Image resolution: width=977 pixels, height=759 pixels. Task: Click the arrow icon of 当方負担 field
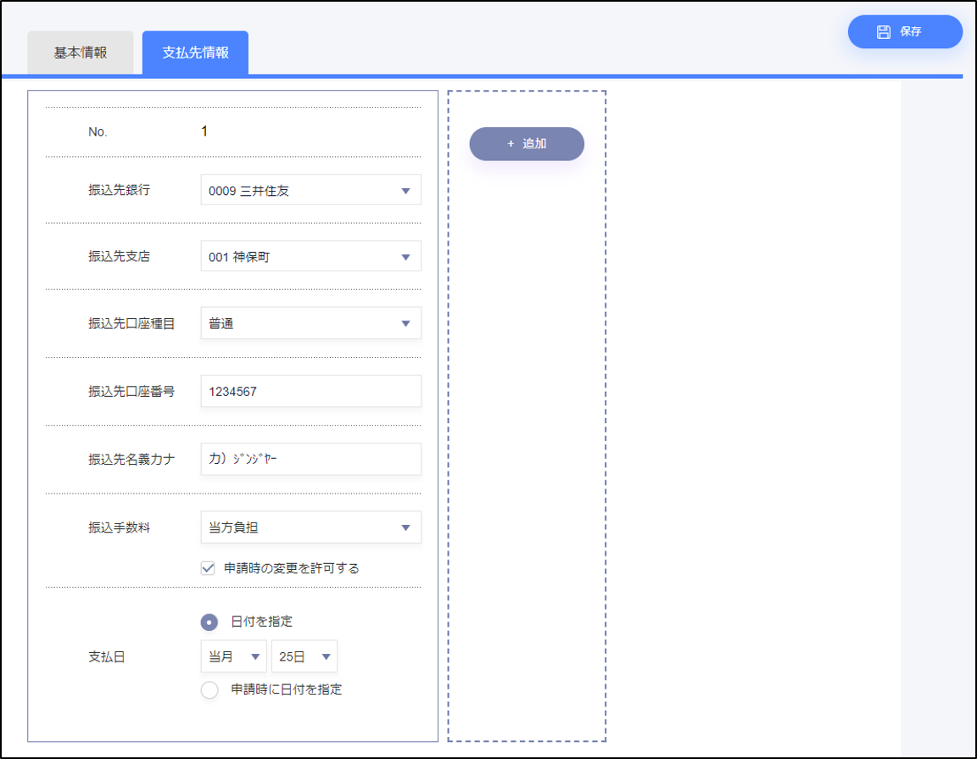pos(405,527)
